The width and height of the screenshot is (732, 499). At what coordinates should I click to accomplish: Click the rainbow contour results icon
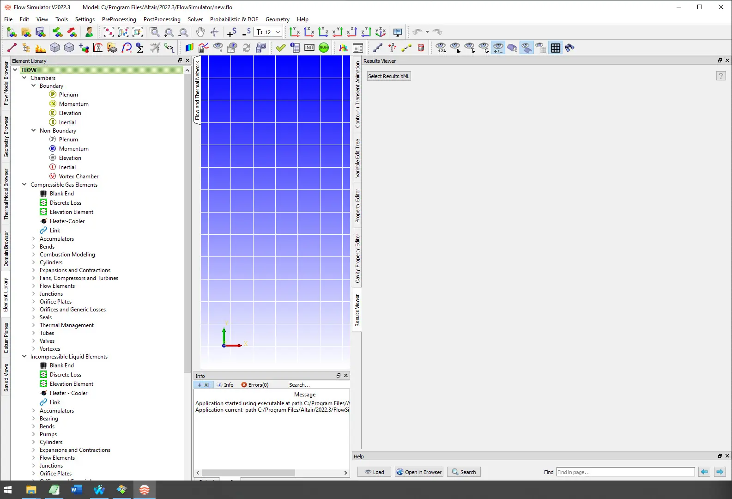[x=189, y=48]
